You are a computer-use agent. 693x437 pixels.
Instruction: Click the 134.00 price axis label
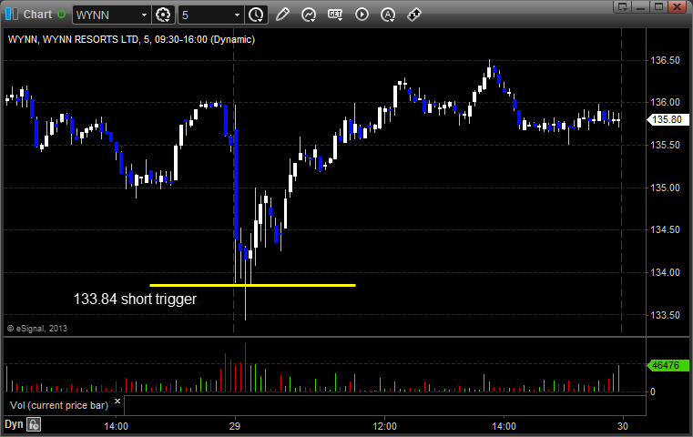pyautogui.click(x=665, y=272)
